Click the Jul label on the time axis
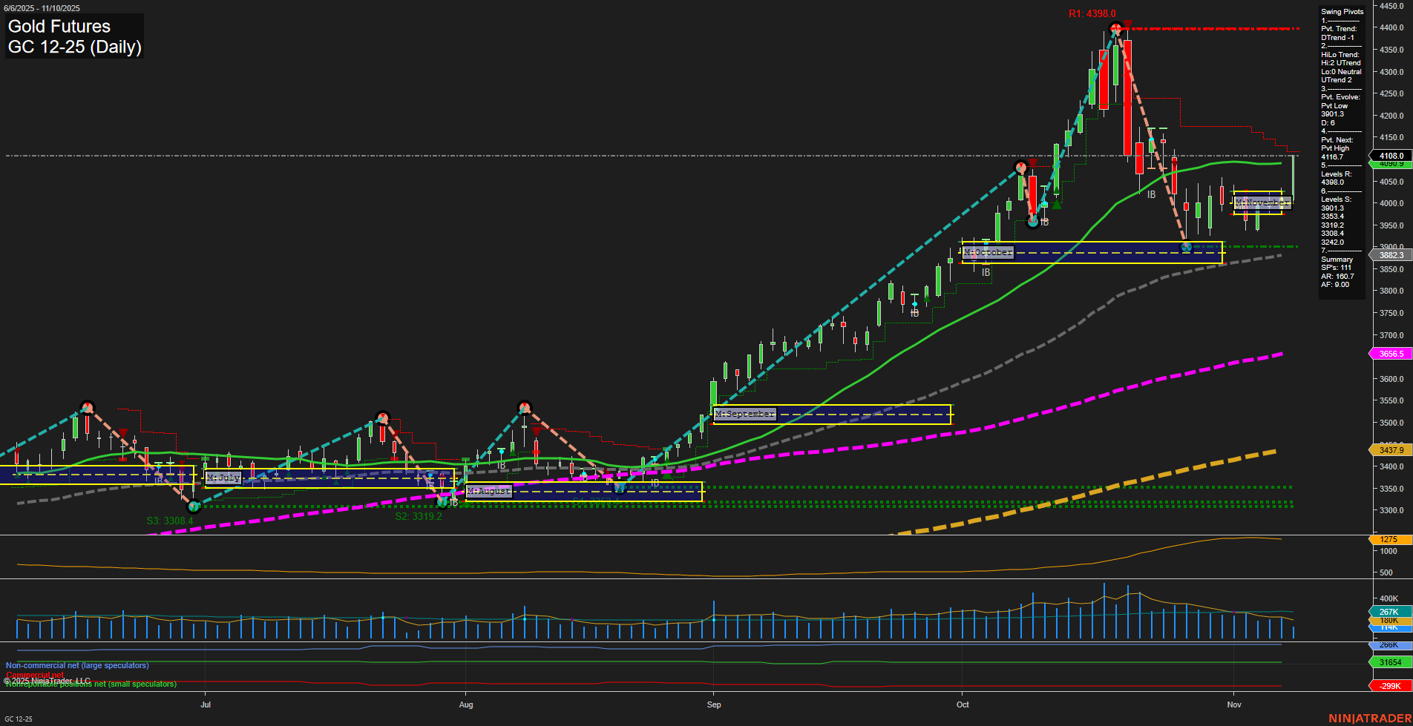 [x=206, y=704]
